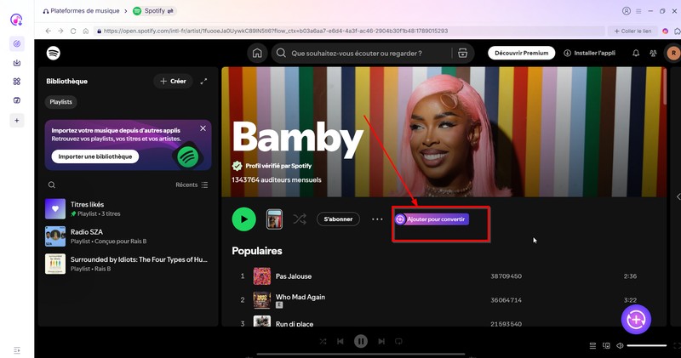Viewport: 681px width, 358px height.
Task: Expand the sidebar menu at bottom left
Action: (x=17, y=349)
